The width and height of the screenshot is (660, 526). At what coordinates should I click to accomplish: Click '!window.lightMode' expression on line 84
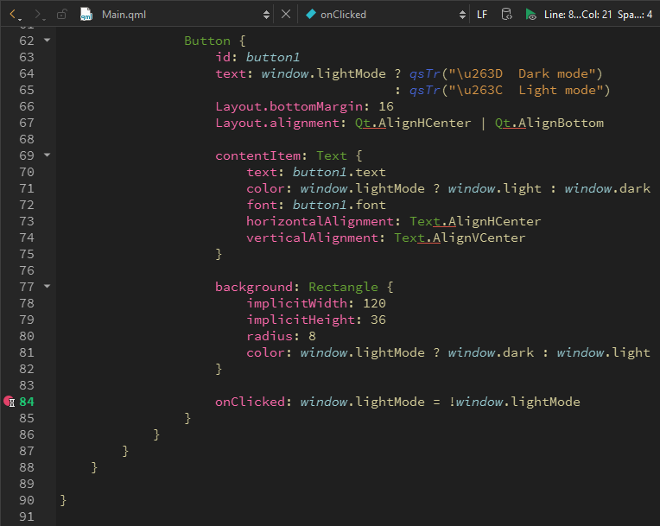514,402
